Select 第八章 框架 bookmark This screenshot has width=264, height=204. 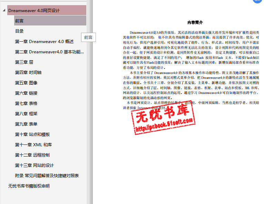[26, 114]
